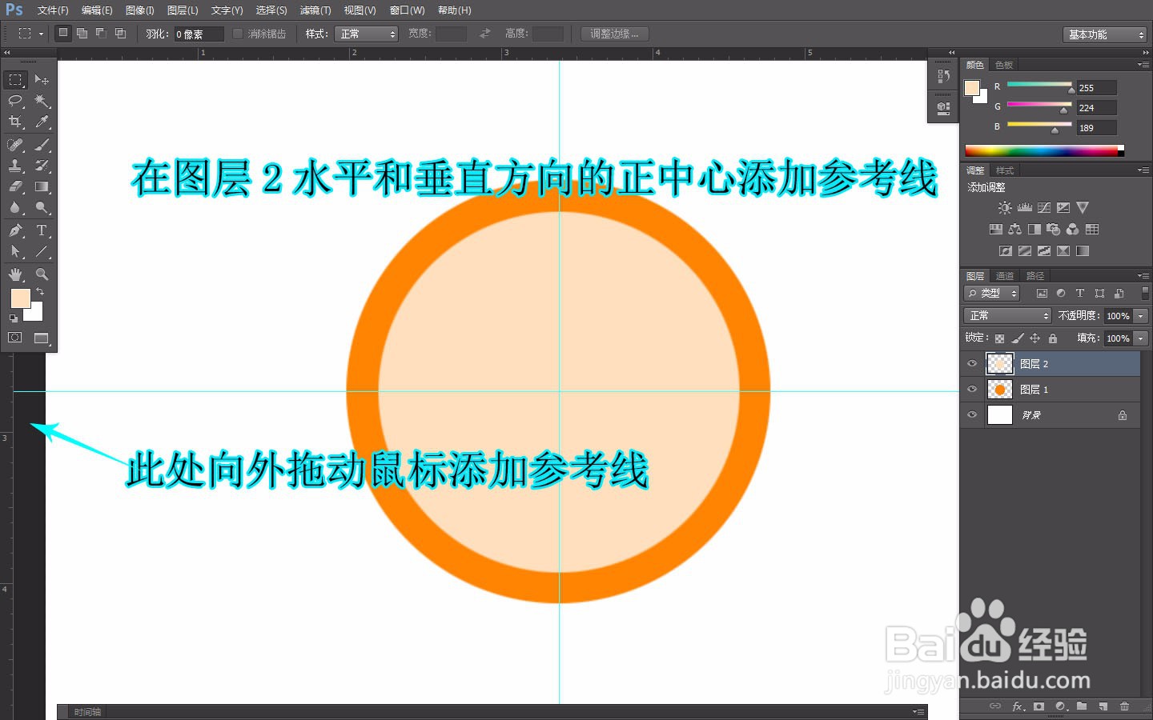Open the layer filter 类型 dropdown
This screenshot has height=720, width=1153.
click(992, 294)
